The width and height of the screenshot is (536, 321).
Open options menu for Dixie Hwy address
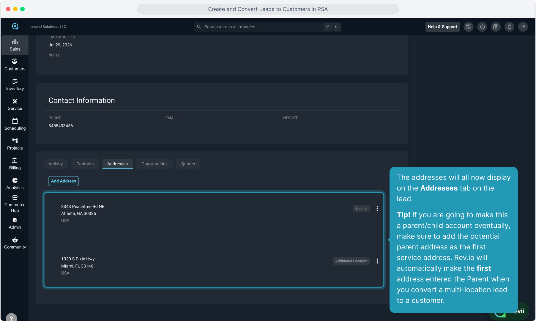click(x=377, y=261)
